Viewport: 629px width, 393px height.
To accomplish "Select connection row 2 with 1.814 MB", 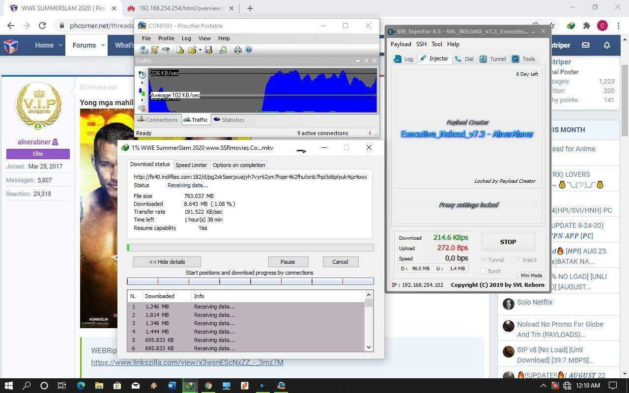I will [246, 315].
